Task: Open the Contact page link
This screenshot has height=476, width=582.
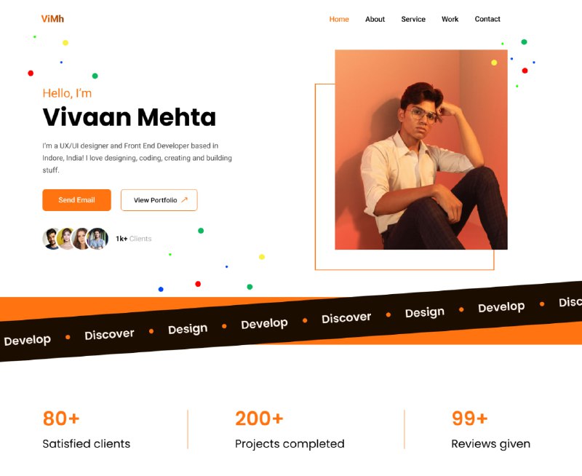Action: pos(487,19)
